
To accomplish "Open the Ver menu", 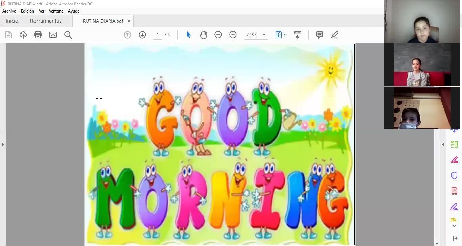I will click(x=42, y=11).
